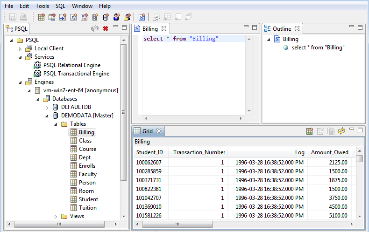Click the PSQL Relational Engine service gear icon
Screen dimensions: 369x232
[37, 65]
